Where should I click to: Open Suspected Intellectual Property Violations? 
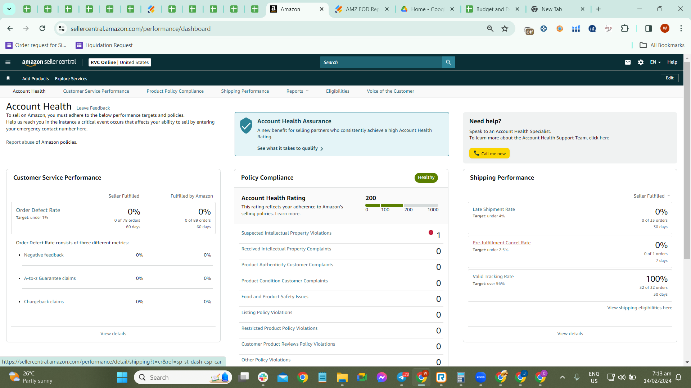point(286,233)
